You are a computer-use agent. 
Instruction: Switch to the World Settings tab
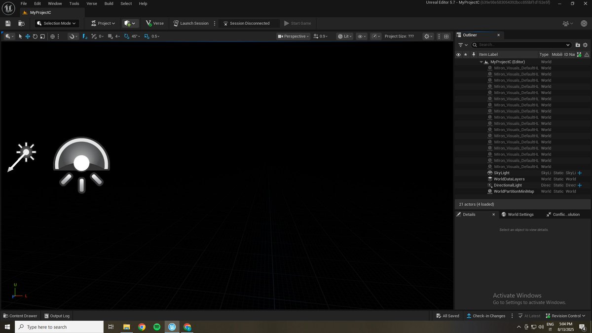click(518, 215)
